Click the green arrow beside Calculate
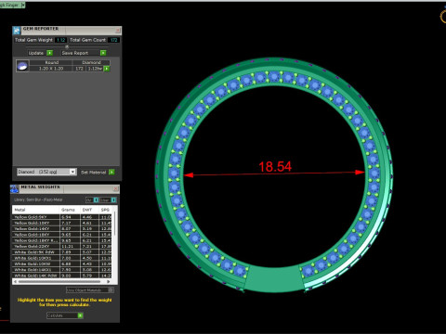The height and width of the screenshot is (334, 446). 80,315
